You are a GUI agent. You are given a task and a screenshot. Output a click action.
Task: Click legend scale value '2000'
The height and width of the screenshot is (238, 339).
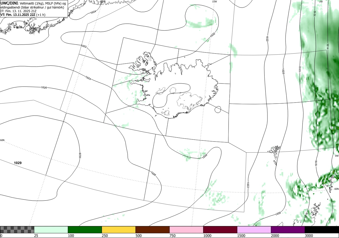[275, 236]
